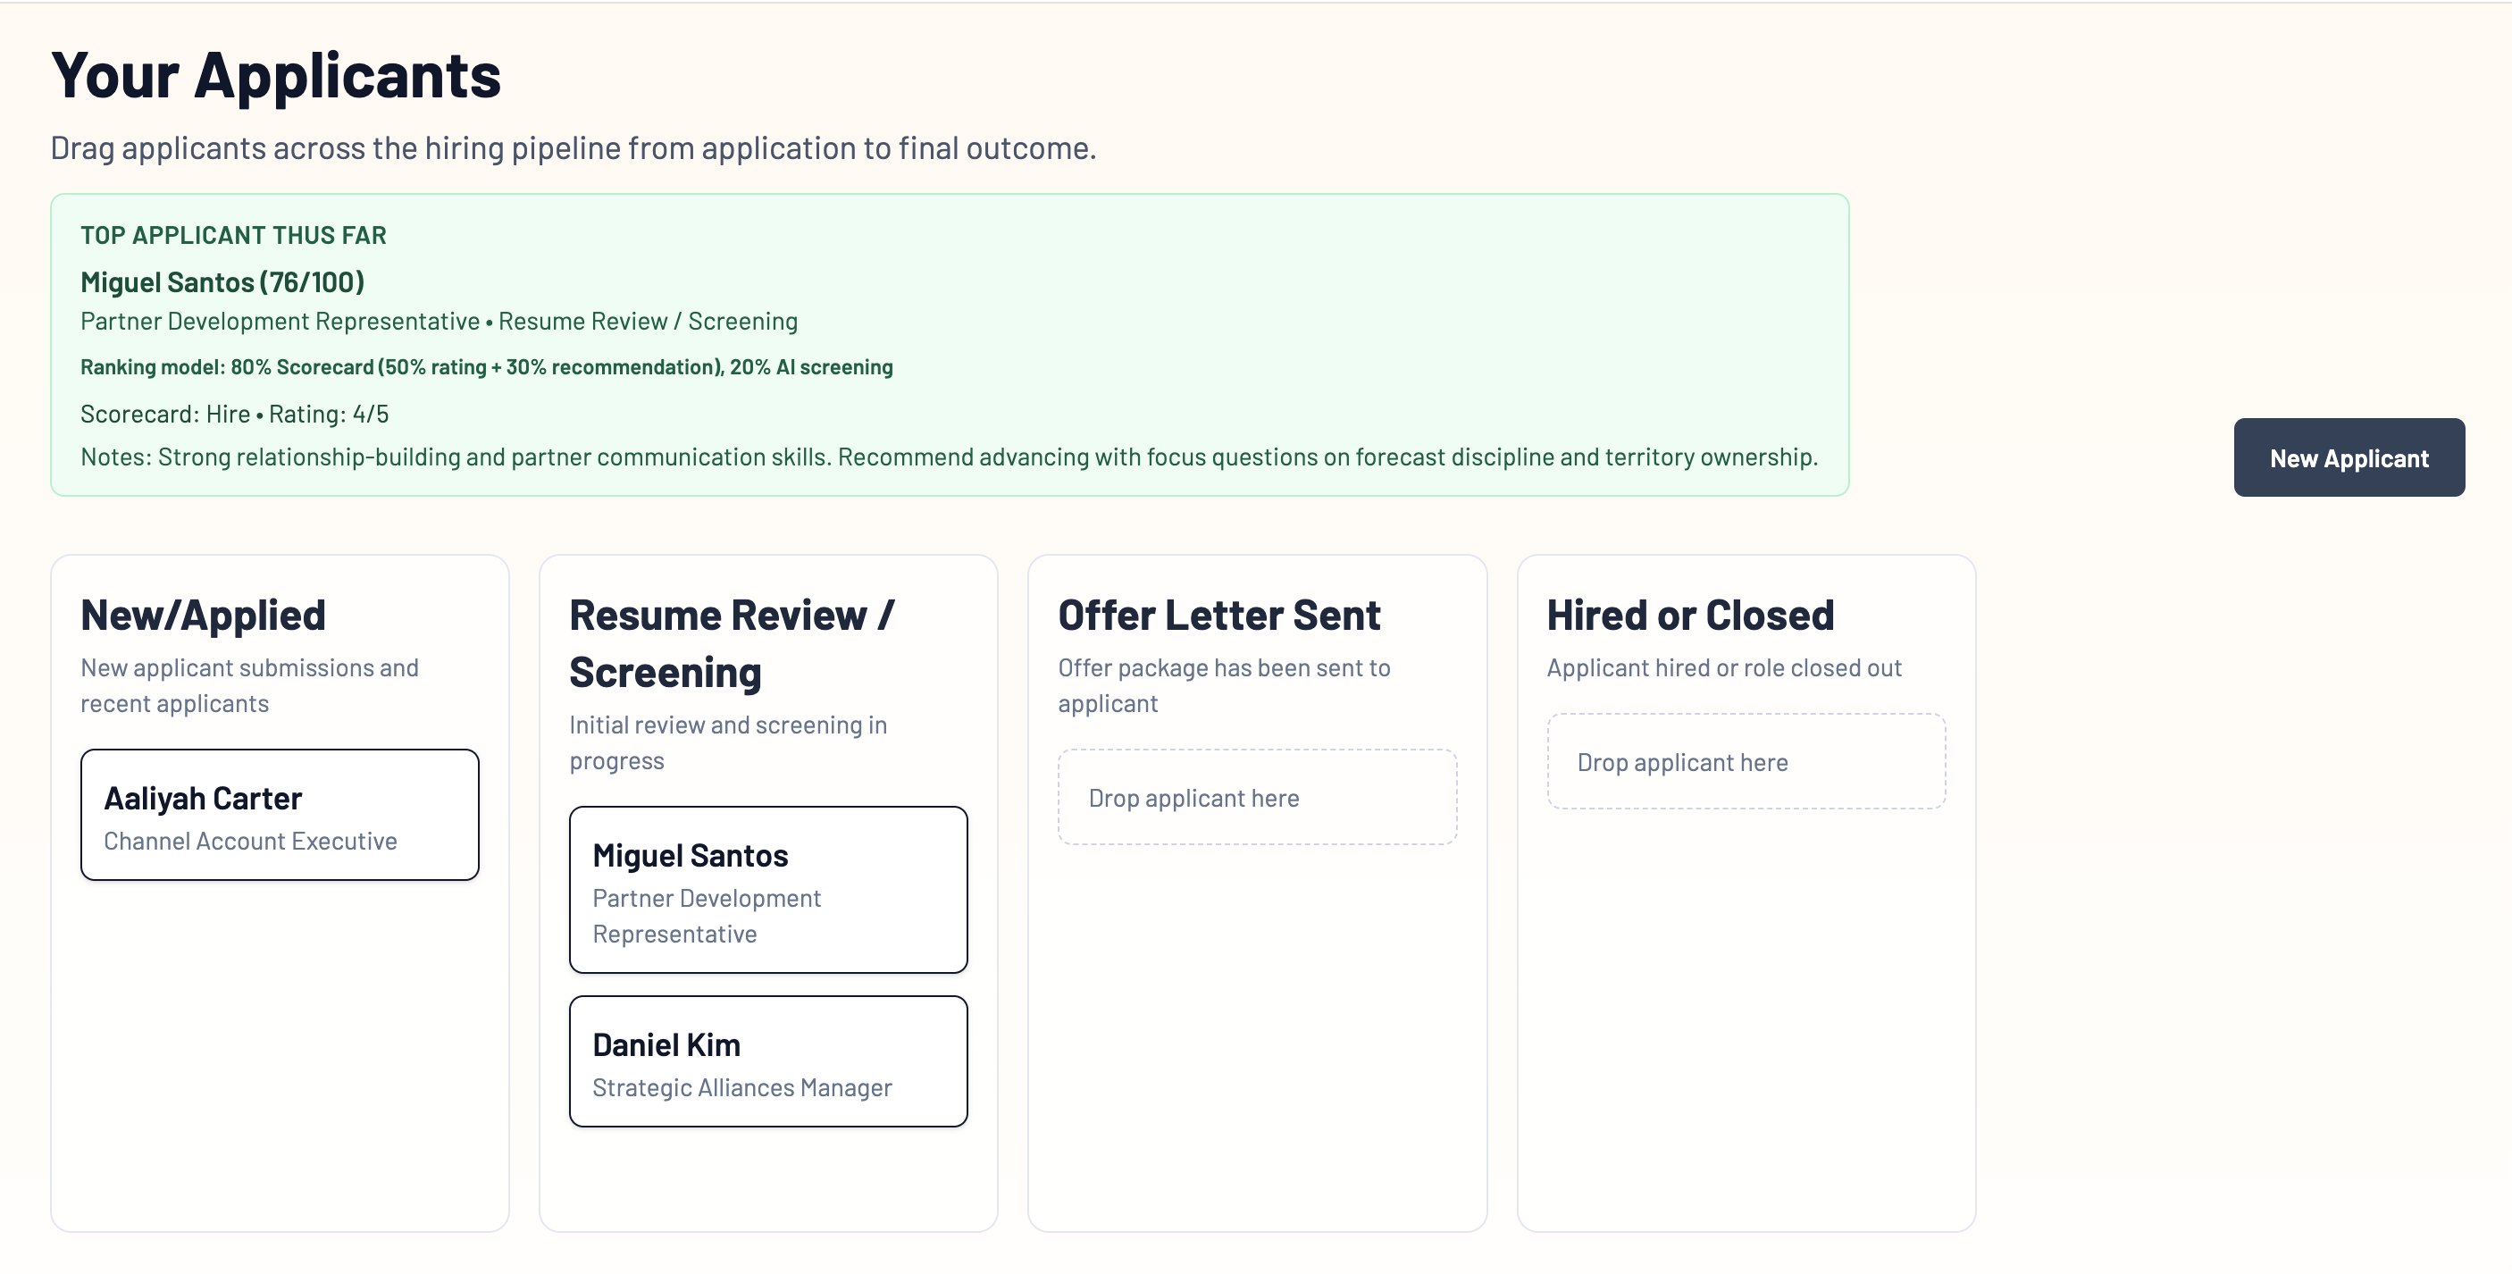Click the Top Applicant Thus Far label
This screenshot has height=1274, width=2512.
point(233,235)
